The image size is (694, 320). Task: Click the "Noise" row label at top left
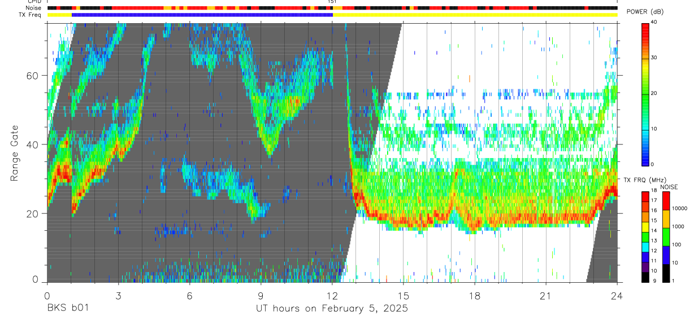point(34,8)
